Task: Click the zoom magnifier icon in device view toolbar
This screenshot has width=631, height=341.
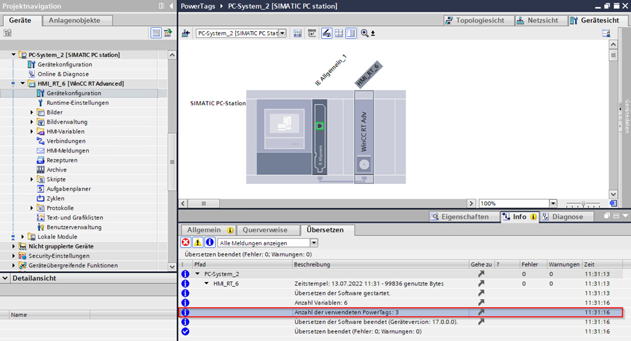Action: pos(365,33)
